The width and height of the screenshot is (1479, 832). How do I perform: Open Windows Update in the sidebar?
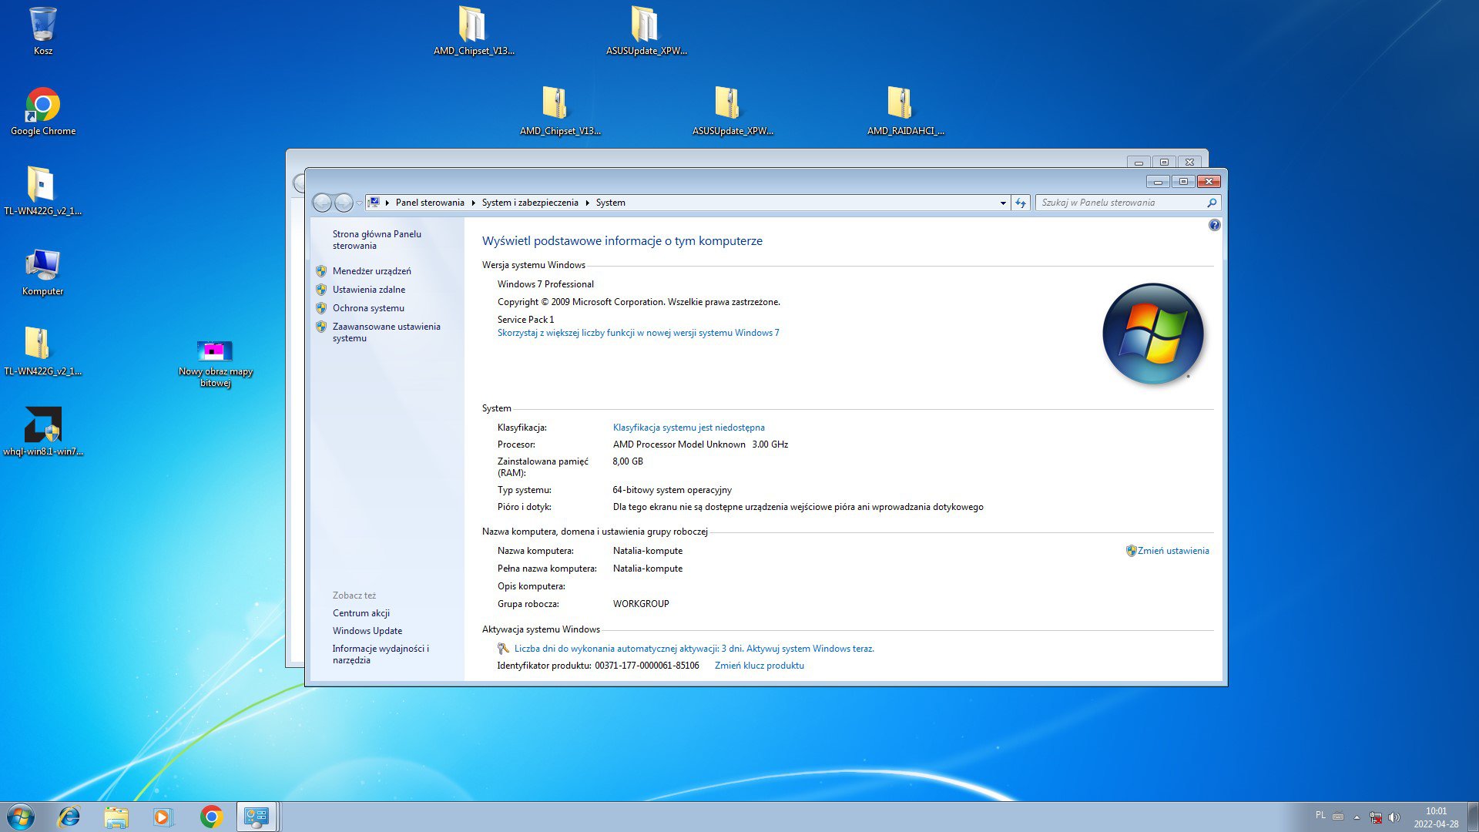[367, 631]
